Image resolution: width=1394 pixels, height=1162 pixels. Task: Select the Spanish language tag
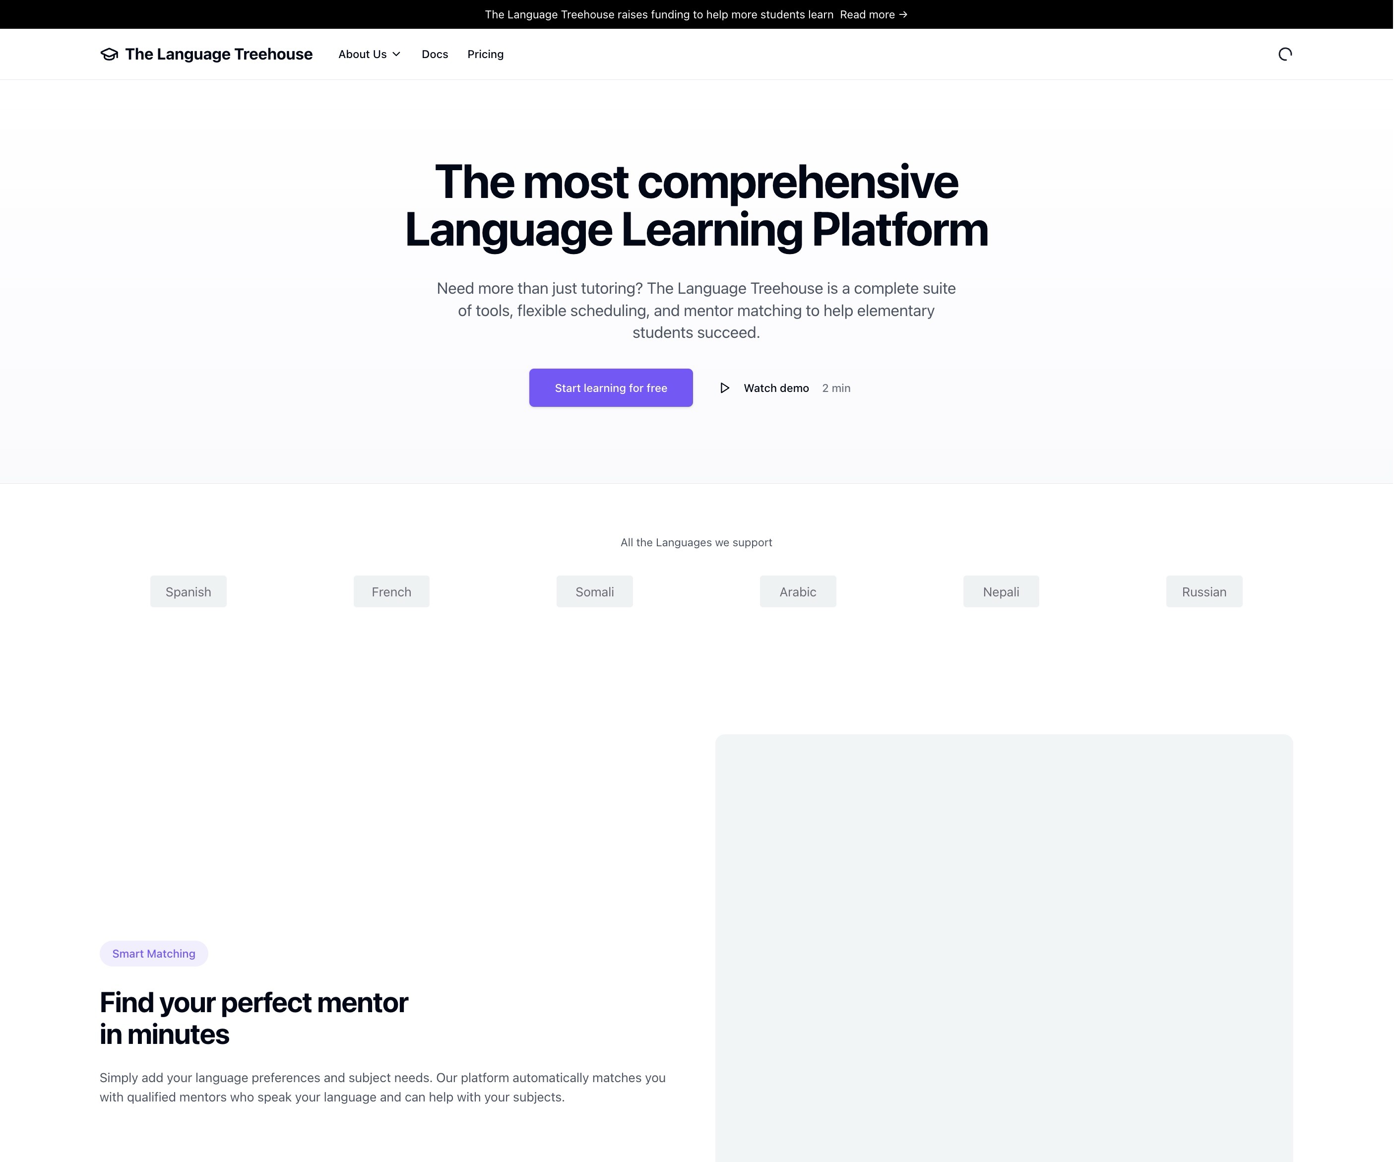pos(189,591)
